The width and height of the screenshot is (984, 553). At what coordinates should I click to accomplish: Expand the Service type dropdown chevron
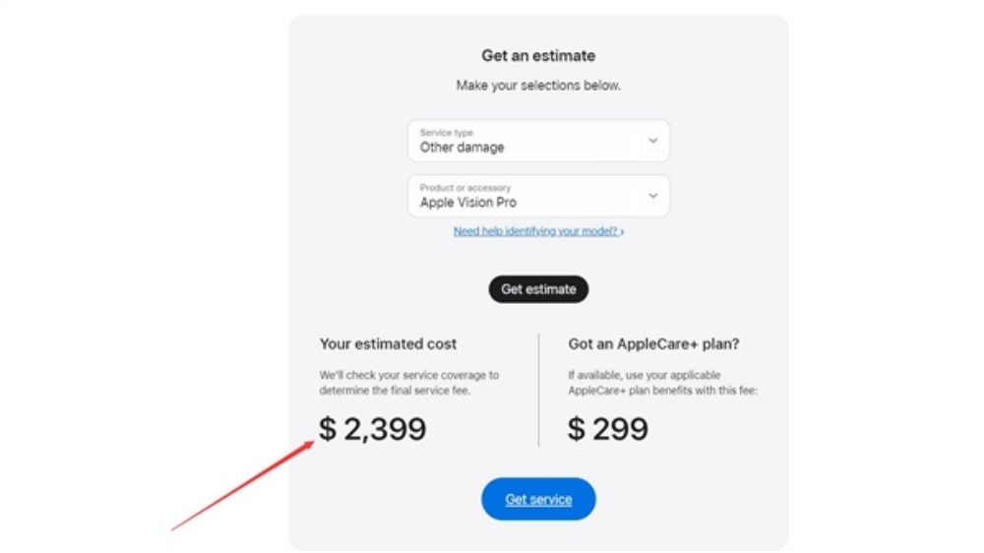click(x=652, y=141)
